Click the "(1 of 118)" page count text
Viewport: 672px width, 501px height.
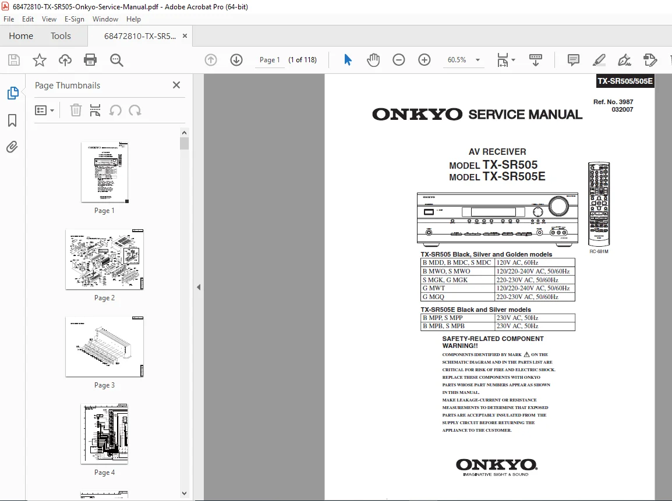[x=303, y=60]
